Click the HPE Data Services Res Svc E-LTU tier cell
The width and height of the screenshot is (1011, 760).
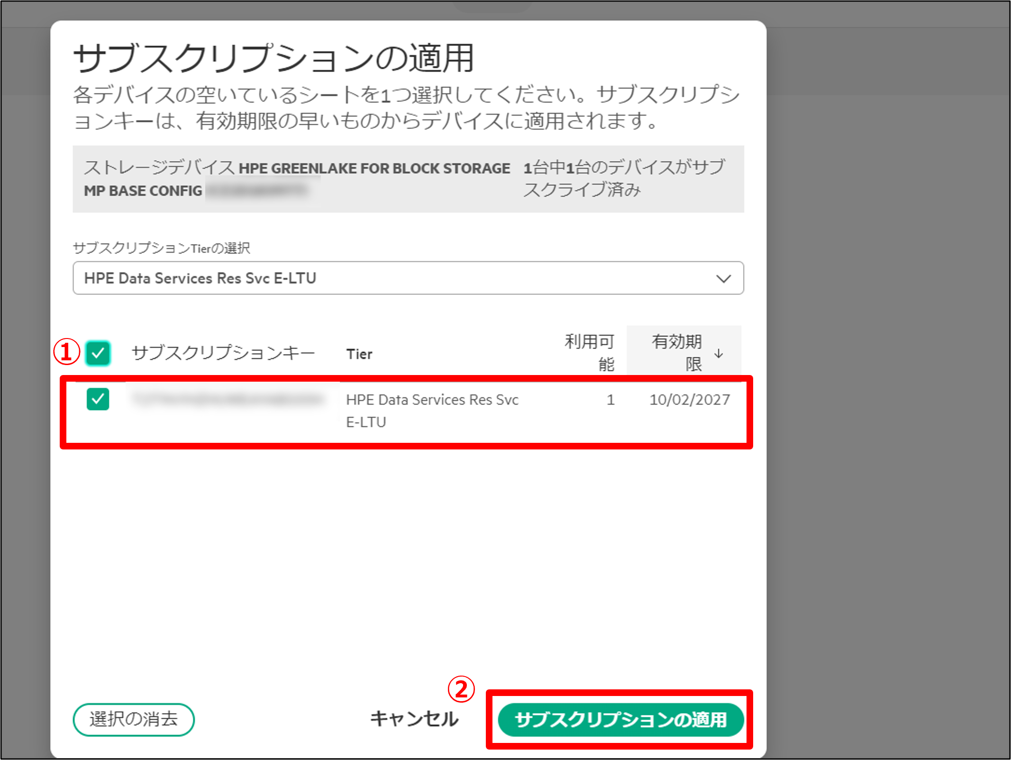[432, 411]
